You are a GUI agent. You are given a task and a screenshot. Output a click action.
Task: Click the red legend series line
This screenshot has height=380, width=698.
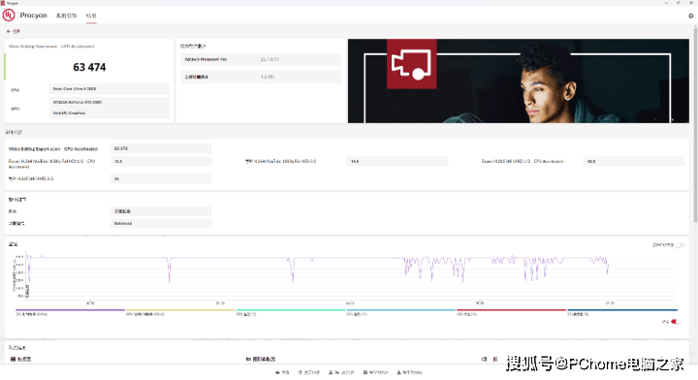coord(511,309)
